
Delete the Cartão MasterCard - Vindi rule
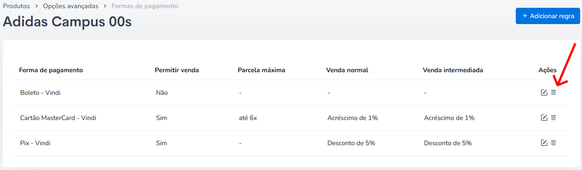[x=554, y=118]
